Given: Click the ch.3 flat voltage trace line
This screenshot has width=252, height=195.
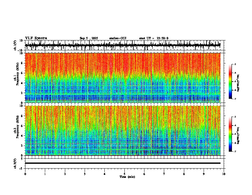Looking at the screenshot, I should (x=122, y=163).
